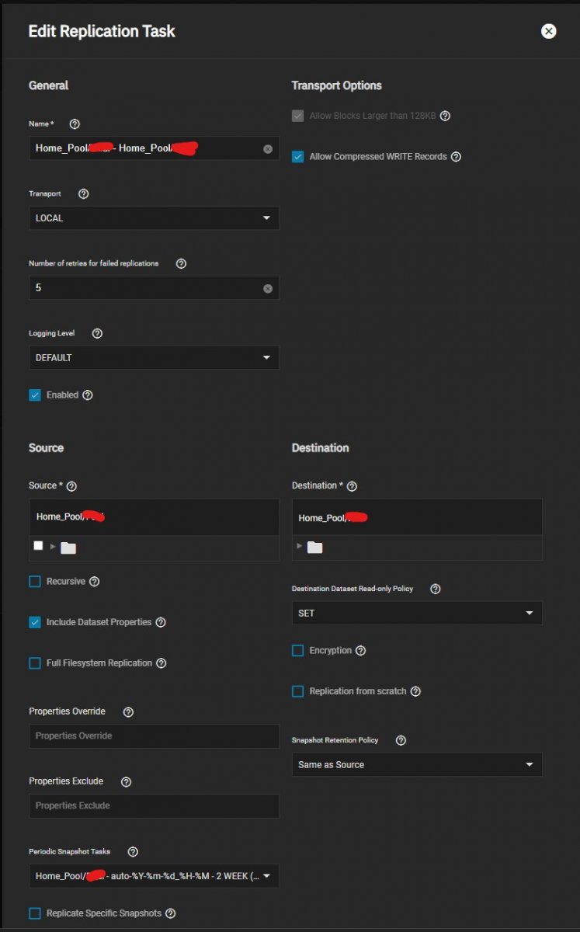Click the Properties Override input field

coord(154,736)
